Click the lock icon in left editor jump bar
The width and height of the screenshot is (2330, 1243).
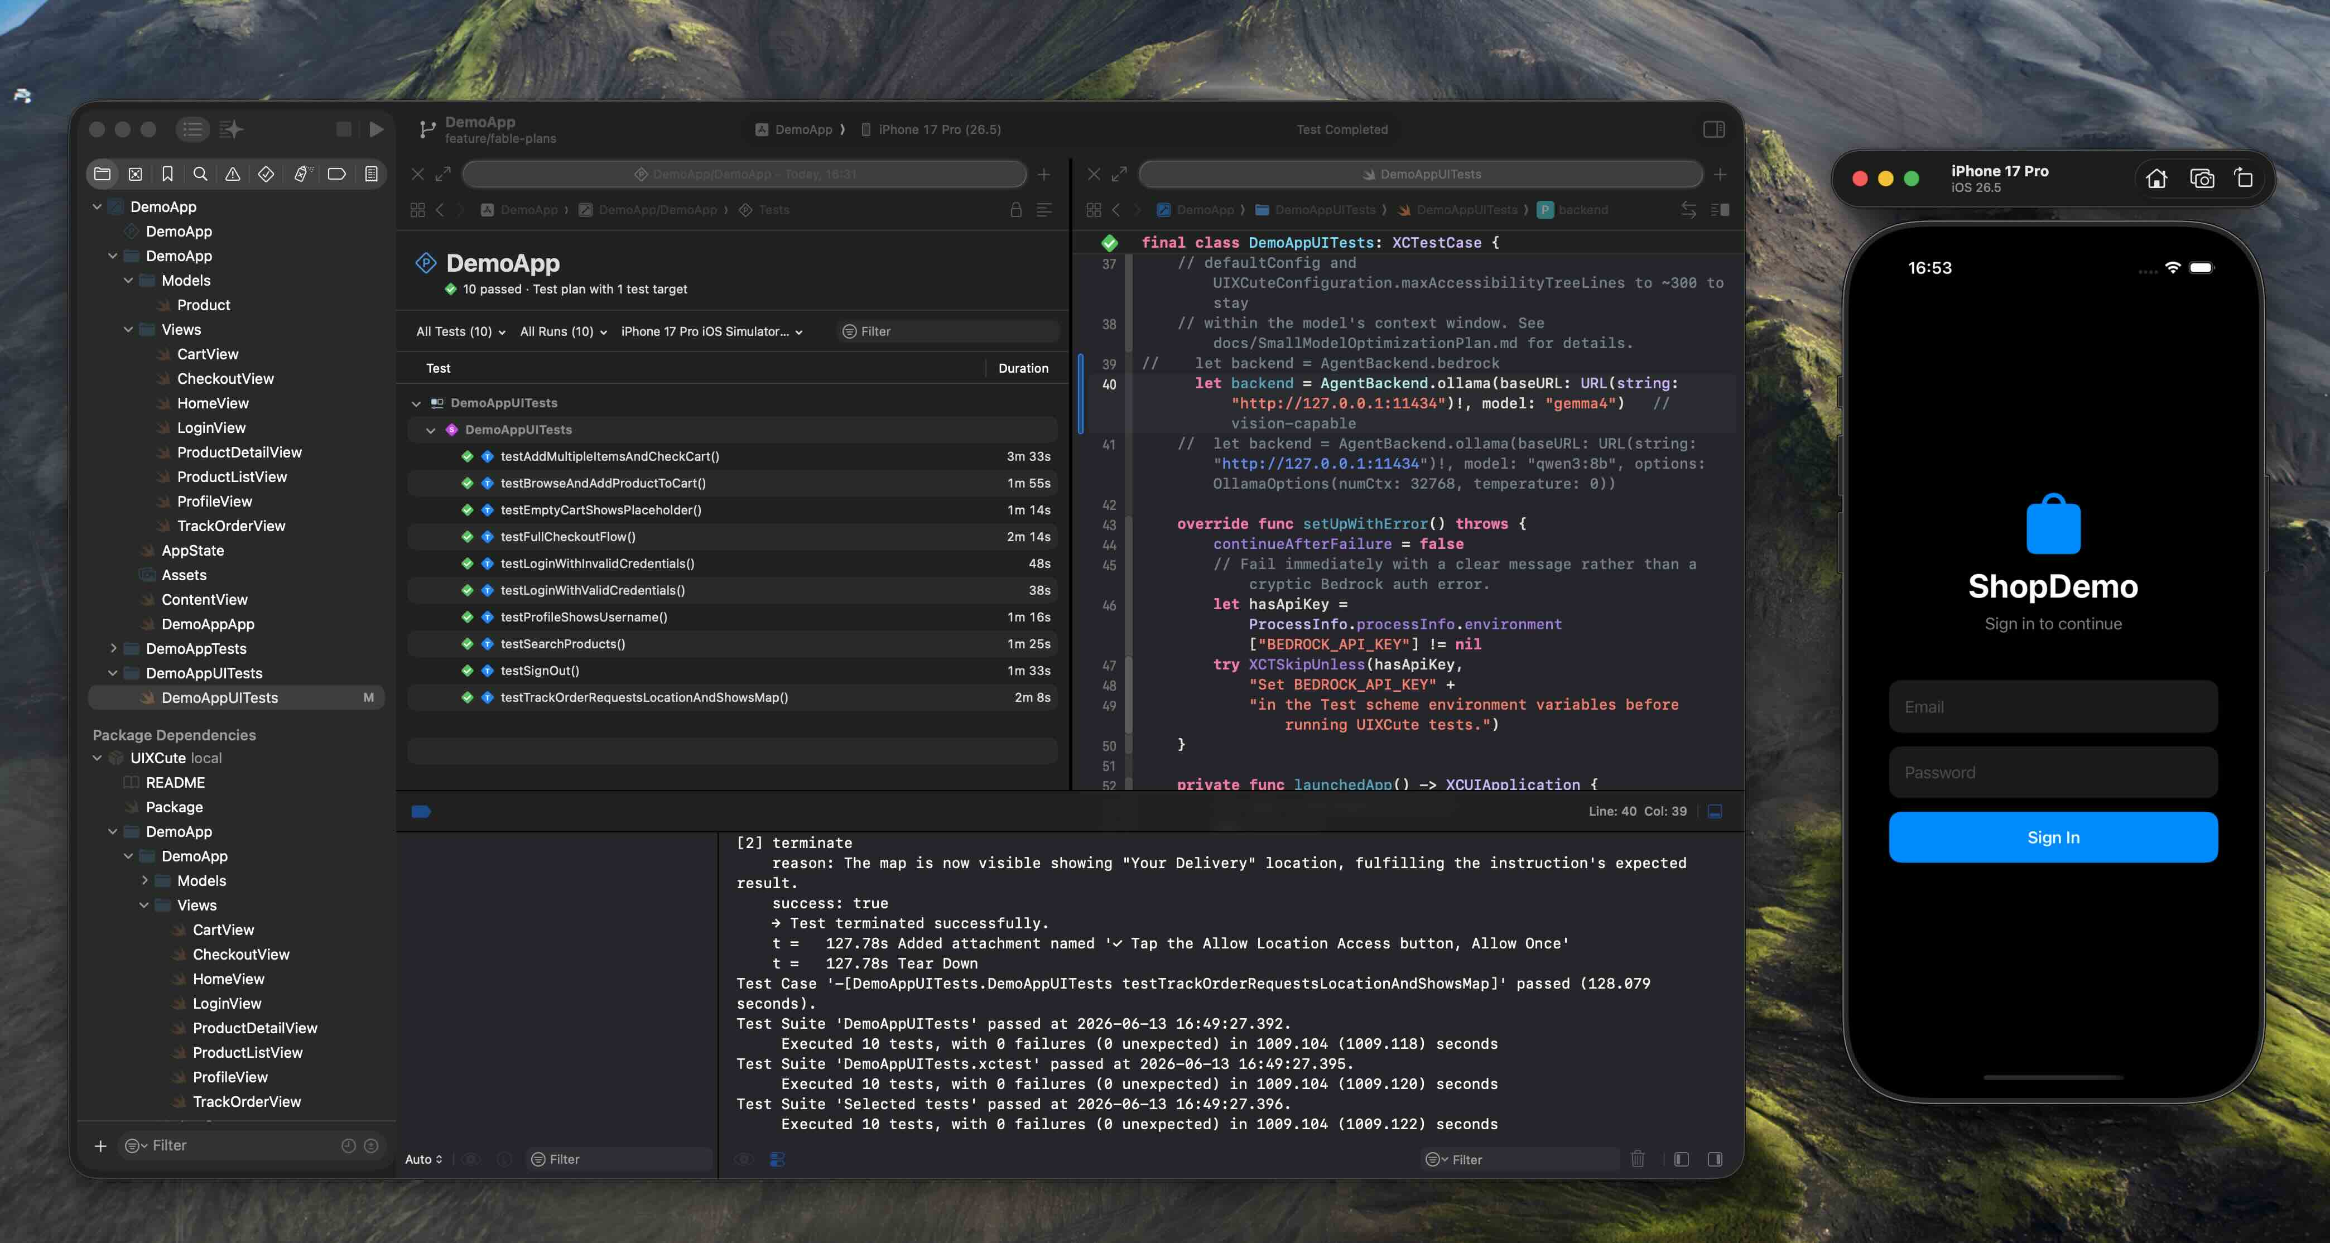coord(1016,210)
